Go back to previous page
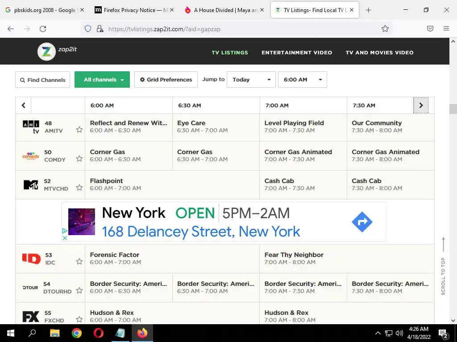 11,28
